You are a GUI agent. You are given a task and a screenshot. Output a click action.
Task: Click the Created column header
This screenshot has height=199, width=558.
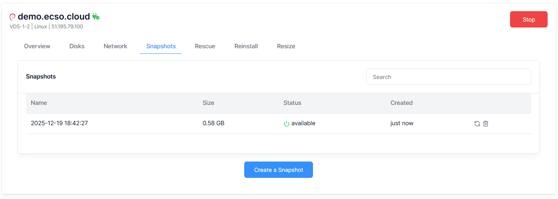coord(401,103)
